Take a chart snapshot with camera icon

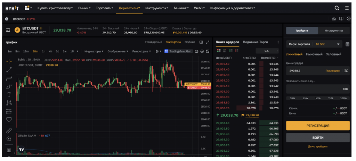pos(197,51)
